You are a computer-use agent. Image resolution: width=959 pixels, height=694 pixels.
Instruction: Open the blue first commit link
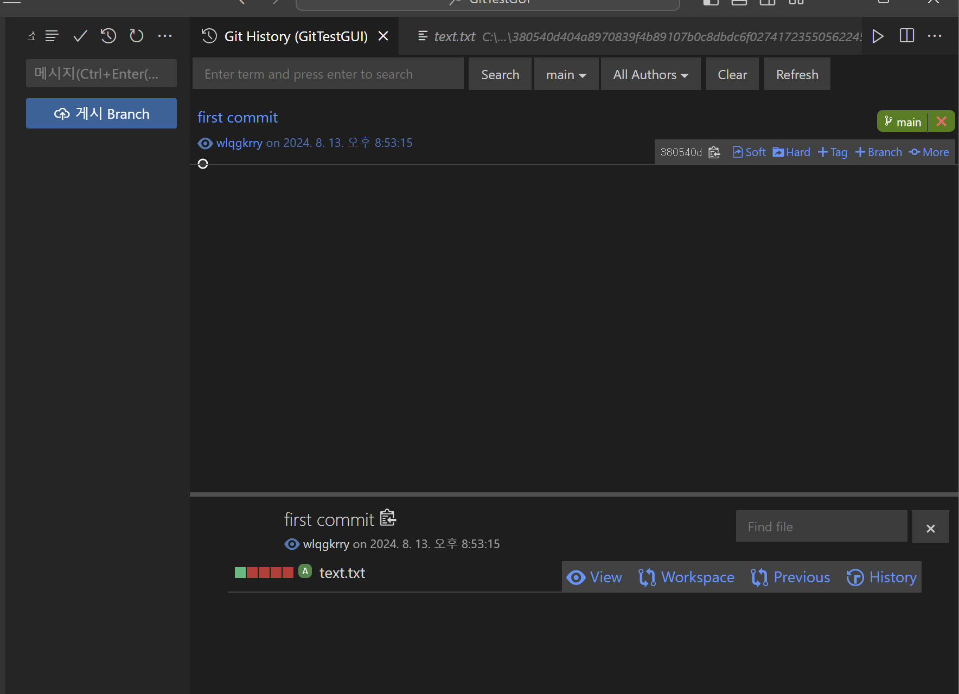point(238,118)
